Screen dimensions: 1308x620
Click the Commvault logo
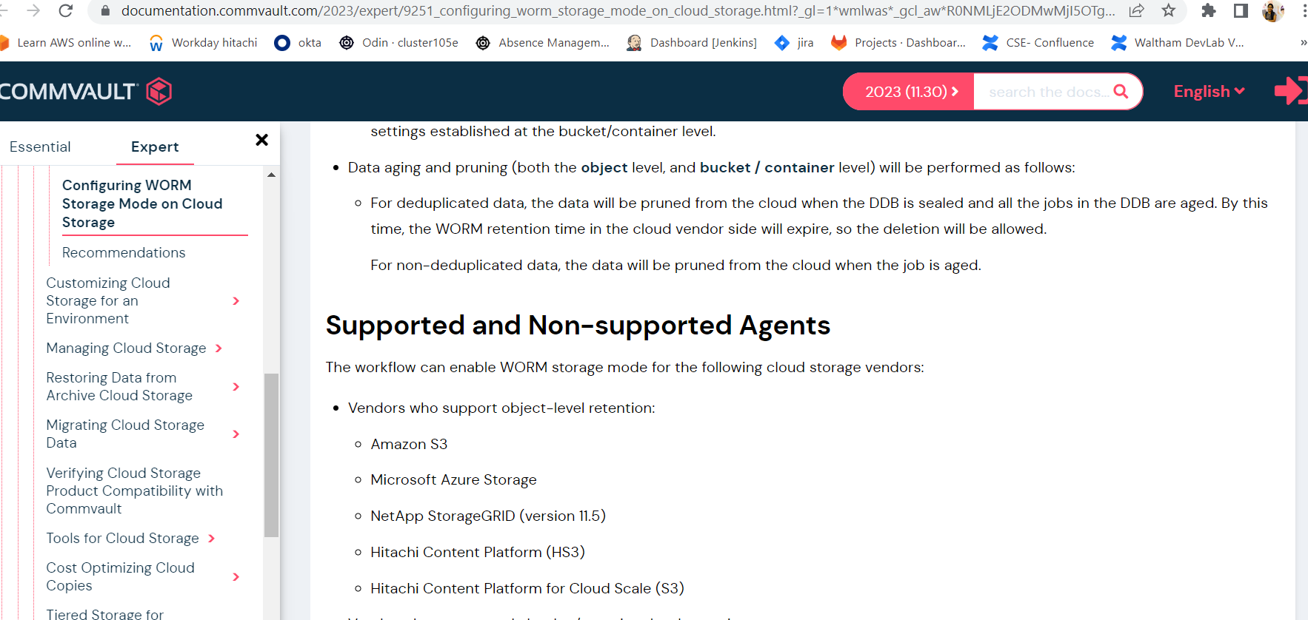click(x=86, y=92)
